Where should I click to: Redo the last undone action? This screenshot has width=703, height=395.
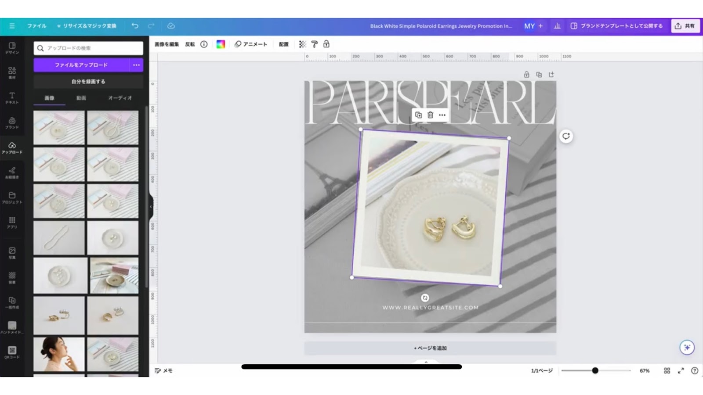(151, 26)
